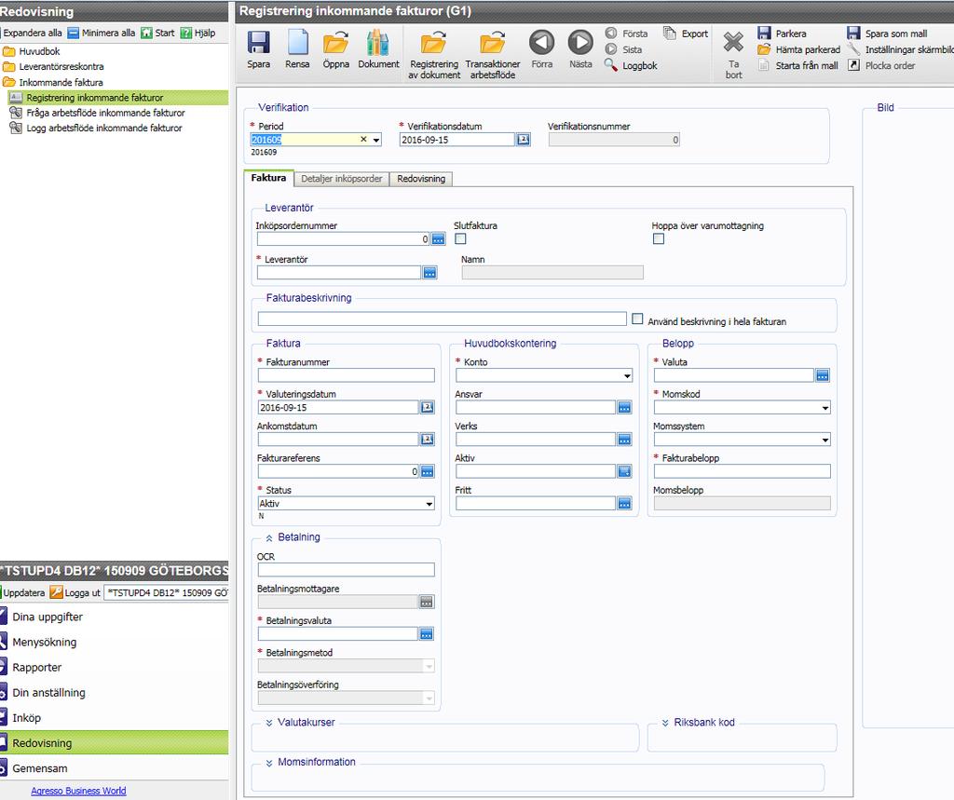954x800 pixels.
Task: Collapse the Betalning section
Action: 269,537
